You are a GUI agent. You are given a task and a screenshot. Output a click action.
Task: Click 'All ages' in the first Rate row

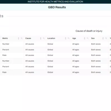coord(76,55)
